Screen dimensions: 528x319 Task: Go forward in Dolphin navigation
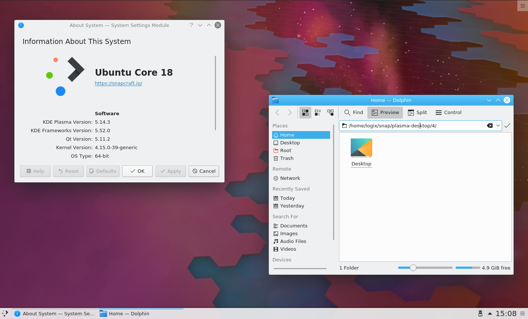coord(290,113)
